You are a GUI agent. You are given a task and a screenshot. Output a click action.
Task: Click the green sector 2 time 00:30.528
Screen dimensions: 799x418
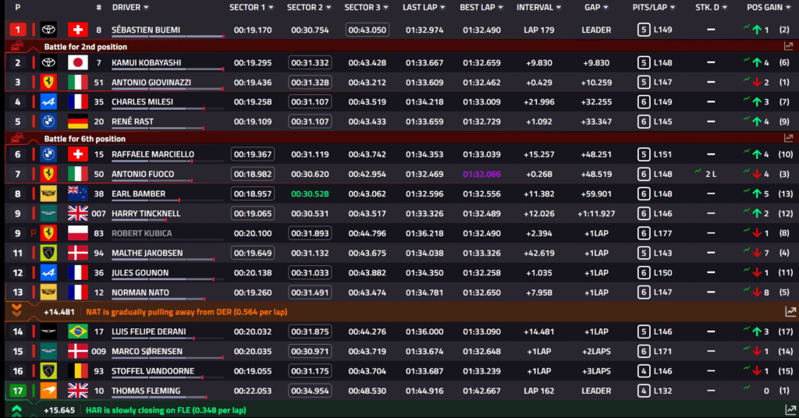pyautogui.click(x=310, y=194)
